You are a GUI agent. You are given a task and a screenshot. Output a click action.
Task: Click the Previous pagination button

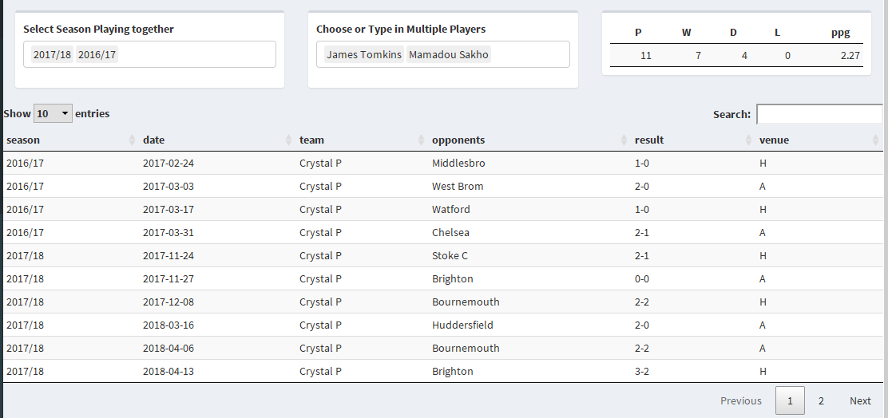click(740, 400)
